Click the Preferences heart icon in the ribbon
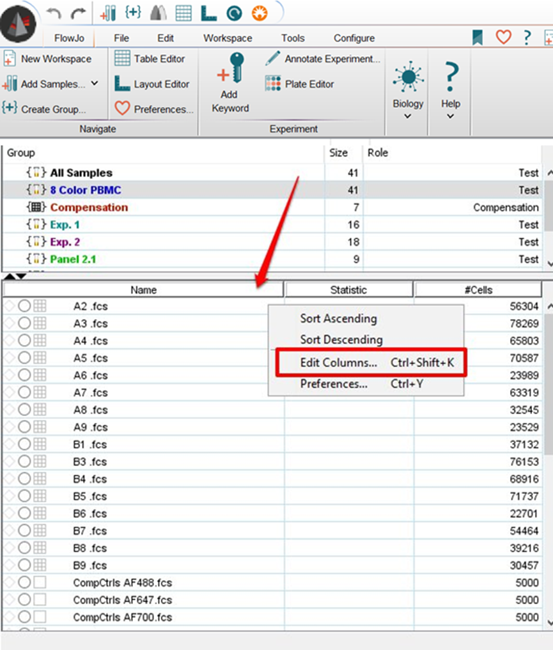553x650 pixels. (x=122, y=109)
